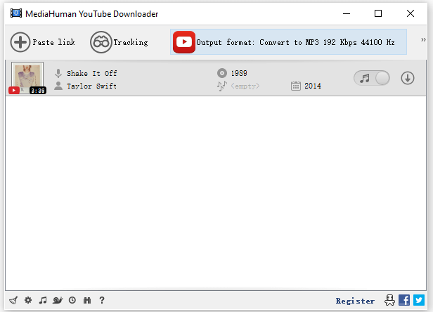The image size is (433, 312).
Task: Click the Paste link plus button
Action: tap(20, 42)
